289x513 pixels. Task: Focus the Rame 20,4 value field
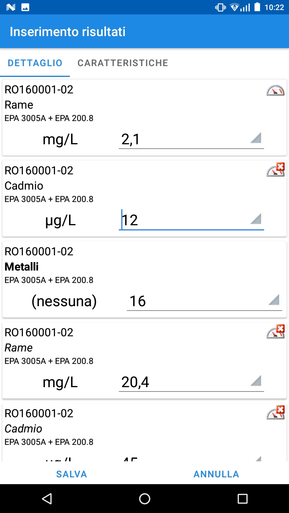click(x=191, y=382)
